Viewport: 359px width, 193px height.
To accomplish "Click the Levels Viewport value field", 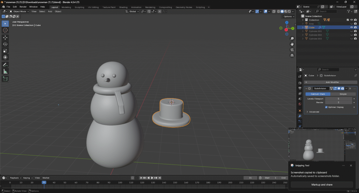I will point(338,99).
